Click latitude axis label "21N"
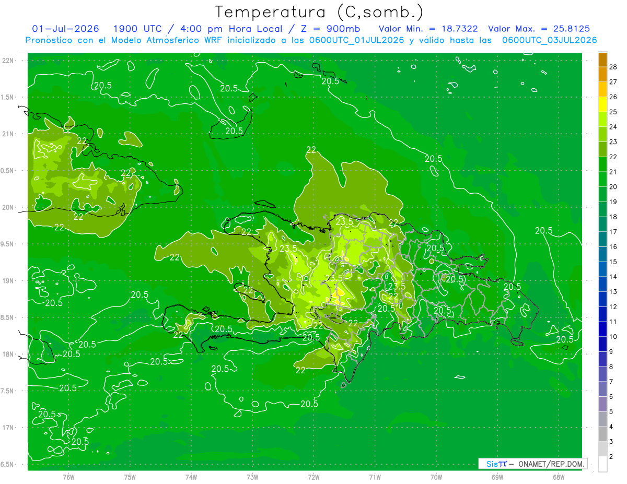Viewport: 627px width, 484px height. [8, 134]
